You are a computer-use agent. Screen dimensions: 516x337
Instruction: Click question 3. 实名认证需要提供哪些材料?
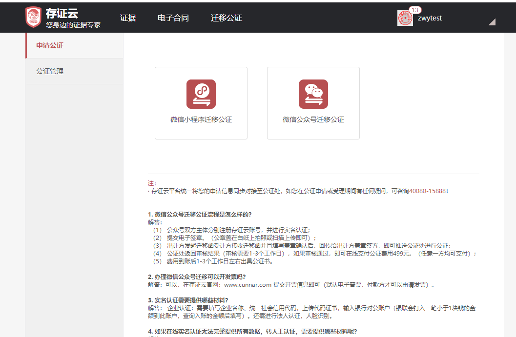tap(188, 300)
